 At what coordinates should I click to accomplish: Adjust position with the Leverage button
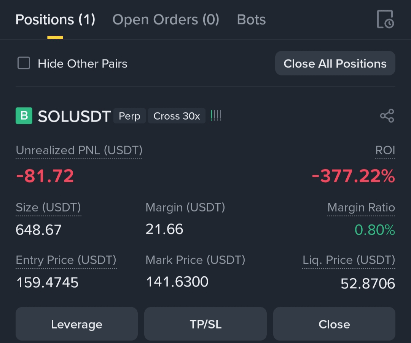(76, 324)
